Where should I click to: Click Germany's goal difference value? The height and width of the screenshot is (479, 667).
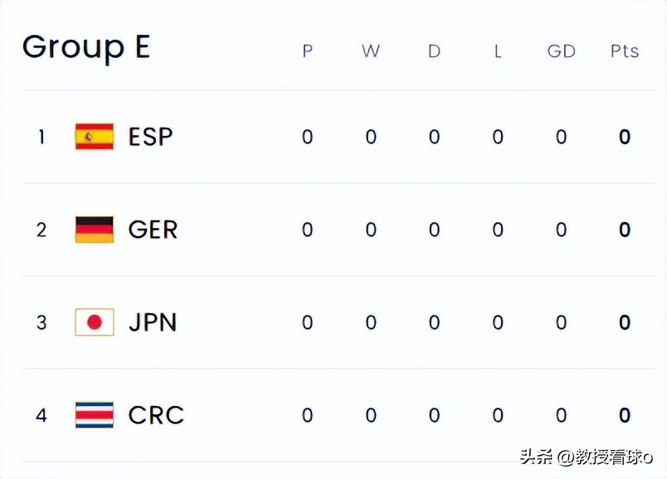pos(561,230)
